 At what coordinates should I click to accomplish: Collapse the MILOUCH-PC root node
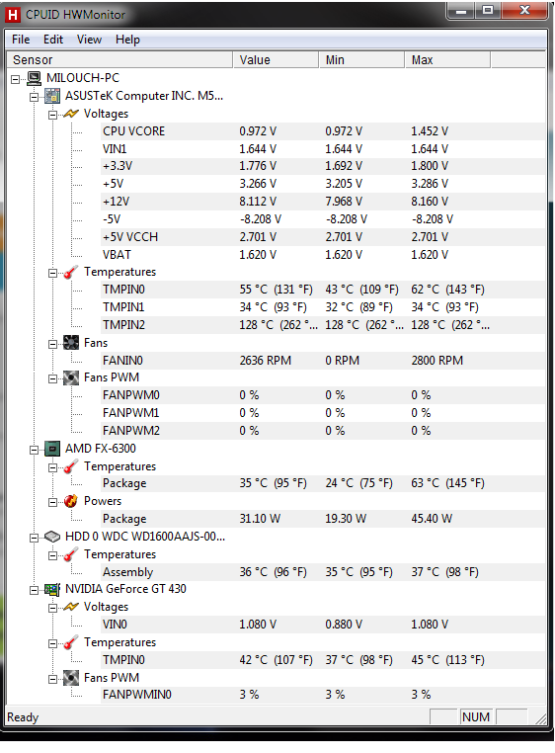click(16, 79)
